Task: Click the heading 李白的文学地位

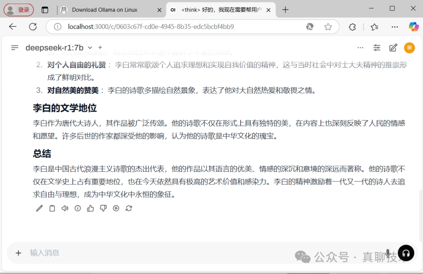Action: point(65,108)
